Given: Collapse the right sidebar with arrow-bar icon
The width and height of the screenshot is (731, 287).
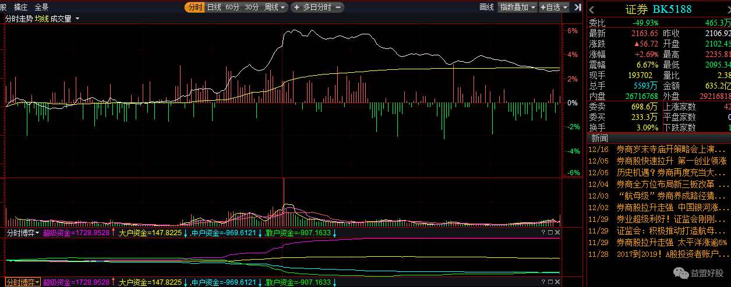Looking at the screenshot, I should (577, 7).
